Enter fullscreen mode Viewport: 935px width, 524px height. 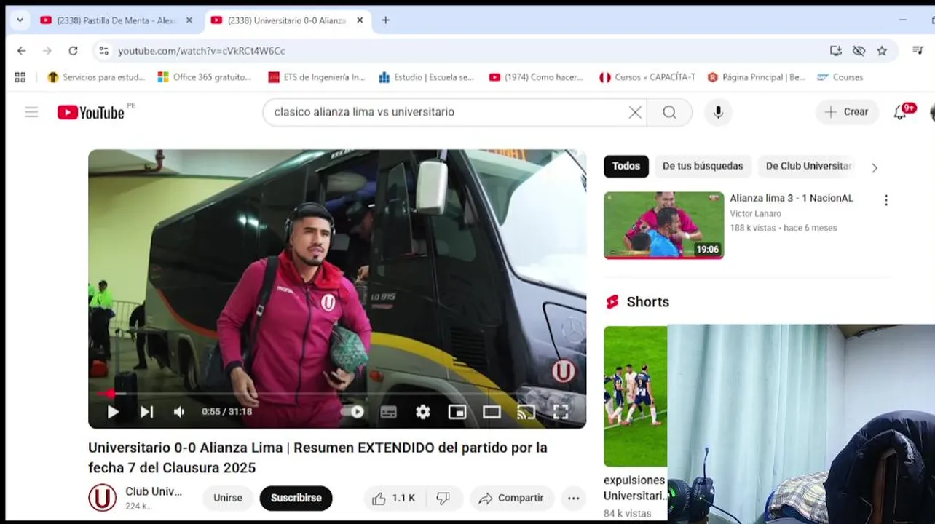(x=560, y=412)
